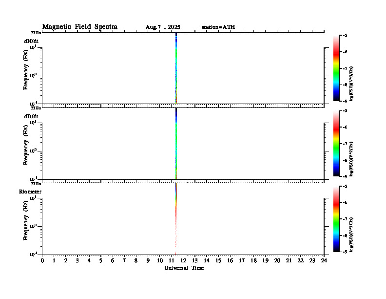Image resolution: width=386 pixels, height=299 pixels.
Task: Click hour "8" on the Universal Time axis
Action: (x=136, y=260)
